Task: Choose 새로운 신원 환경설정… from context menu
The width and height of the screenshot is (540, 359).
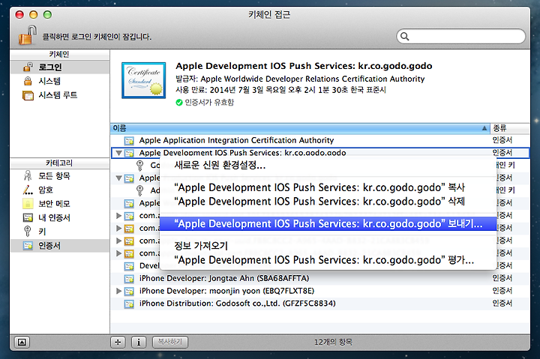Action: [328, 165]
